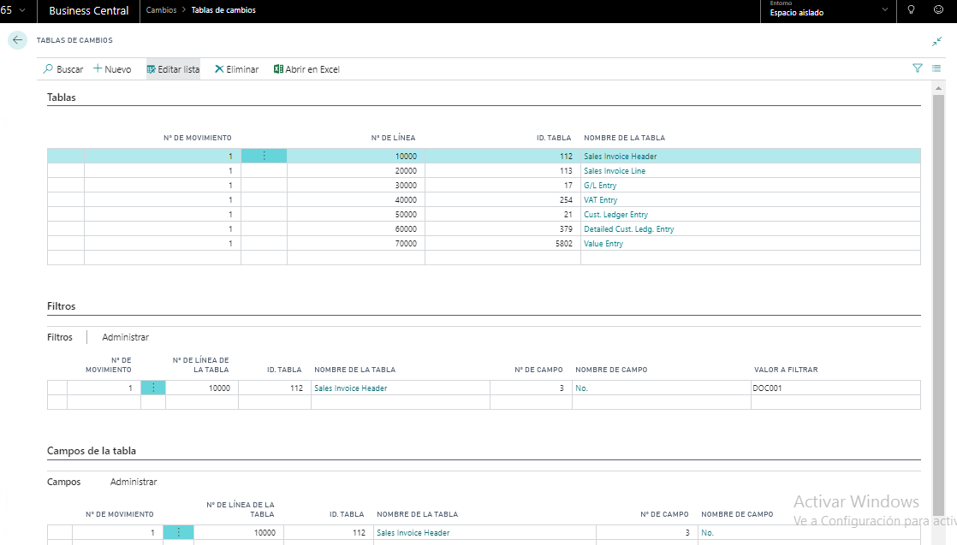Navigate to Cambios in the breadcrumb
The image size is (957, 545).
(x=161, y=10)
